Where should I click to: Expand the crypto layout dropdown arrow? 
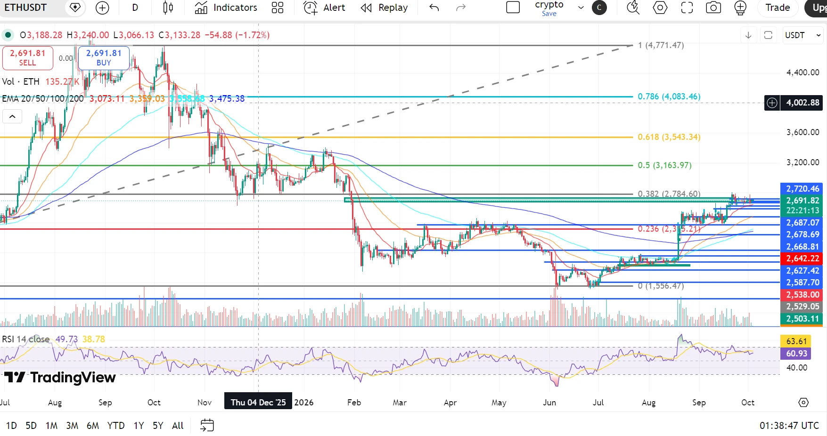pyautogui.click(x=581, y=8)
